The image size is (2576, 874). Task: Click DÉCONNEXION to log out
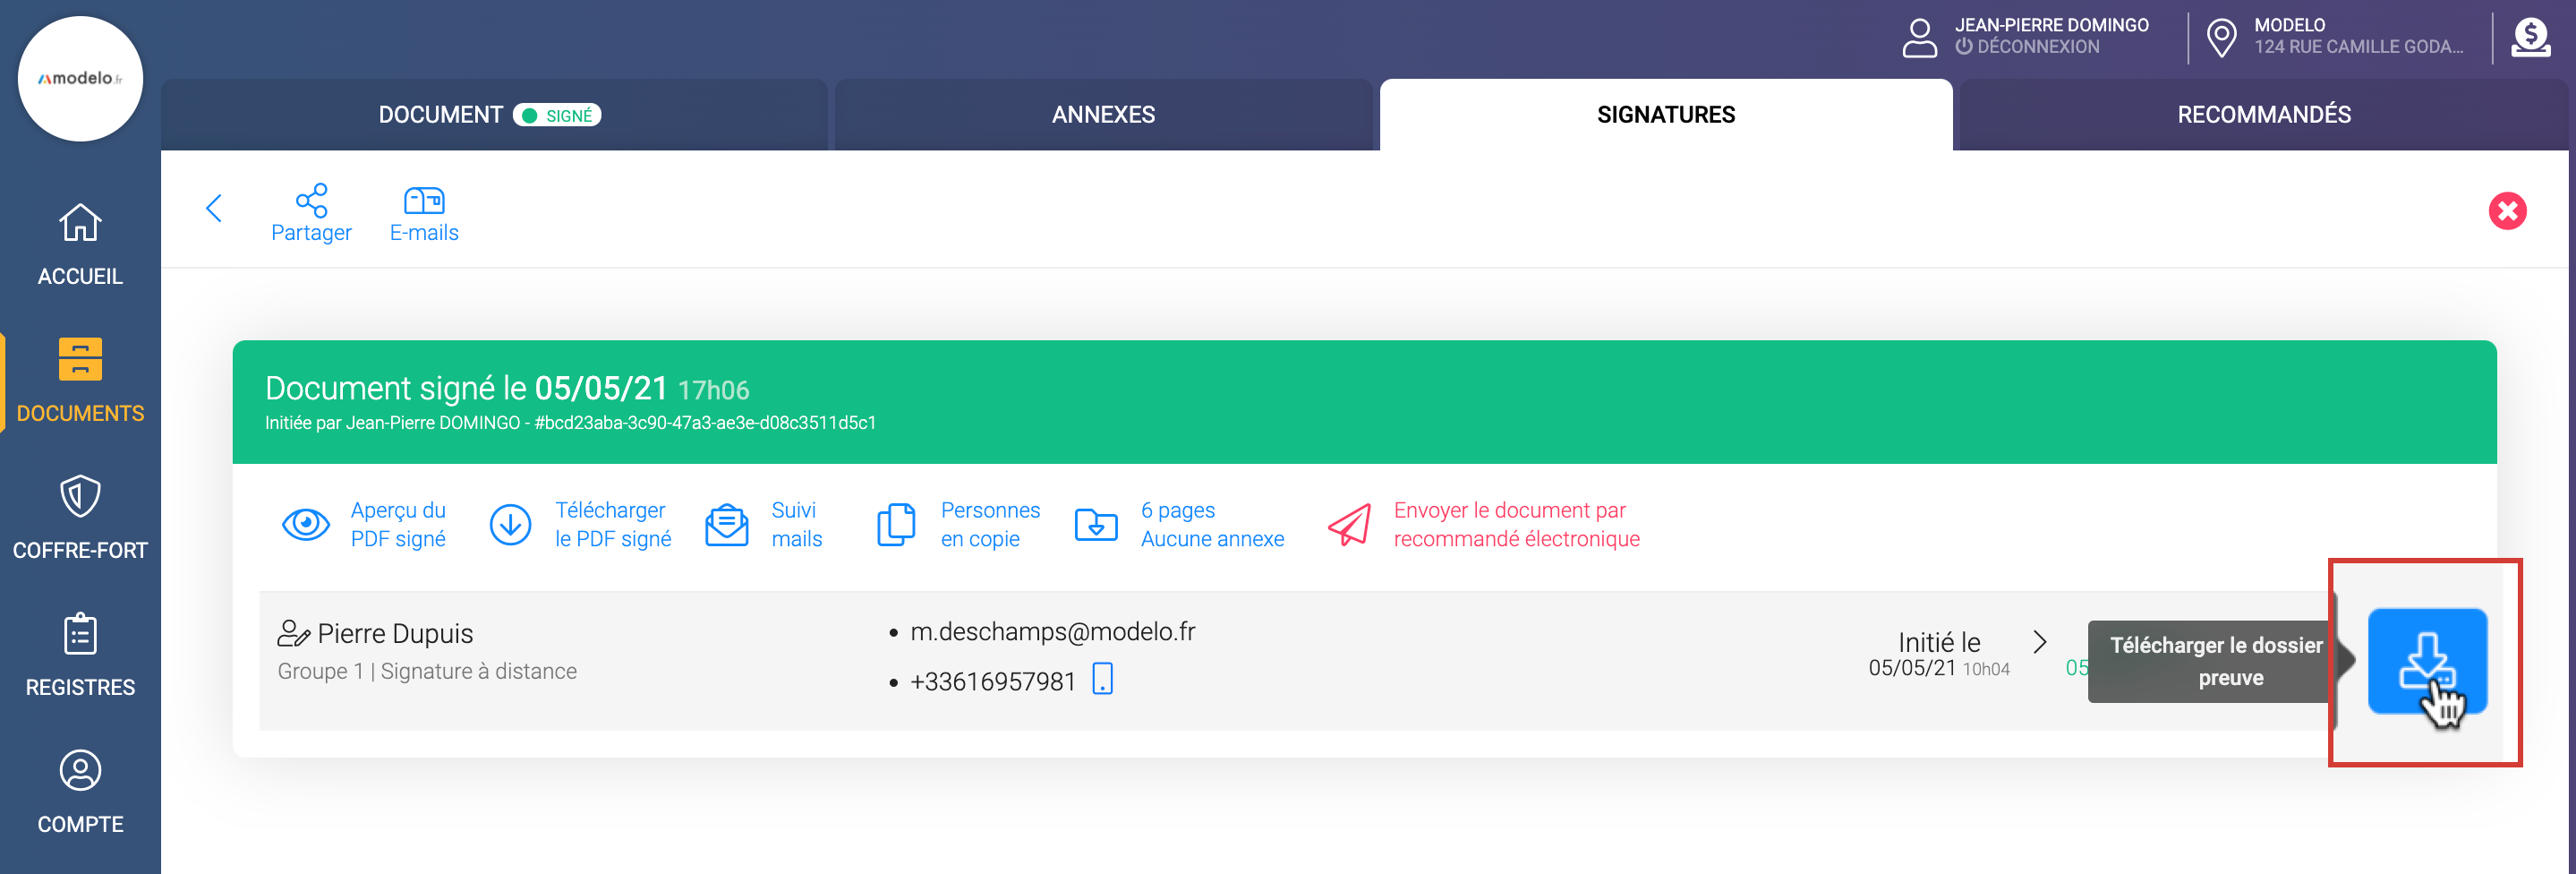[x=2037, y=47]
